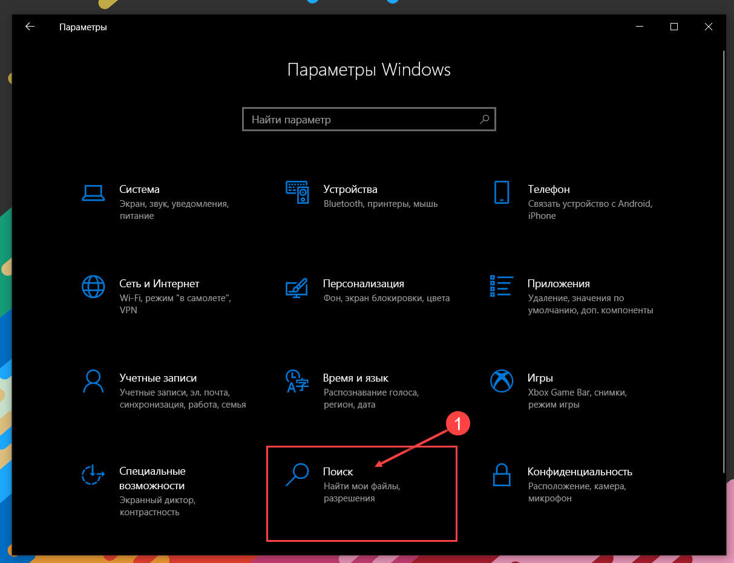Open the 'Поиск' settings label
Screen dimensions: 734x563
pos(338,471)
